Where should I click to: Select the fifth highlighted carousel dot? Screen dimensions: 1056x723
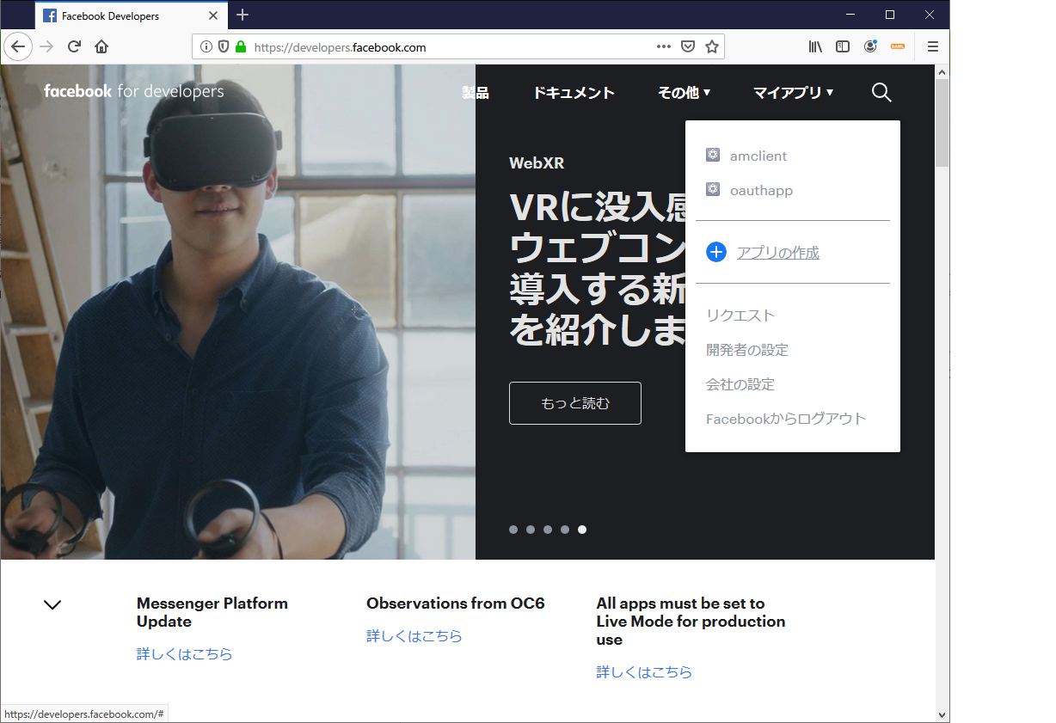pyautogui.click(x=582, y=530)
